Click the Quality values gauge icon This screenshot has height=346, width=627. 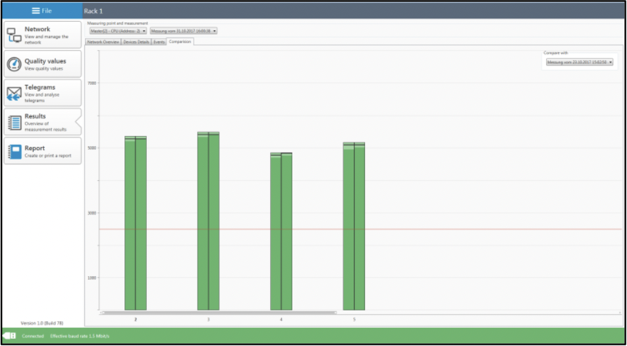[x=14, y=64]
